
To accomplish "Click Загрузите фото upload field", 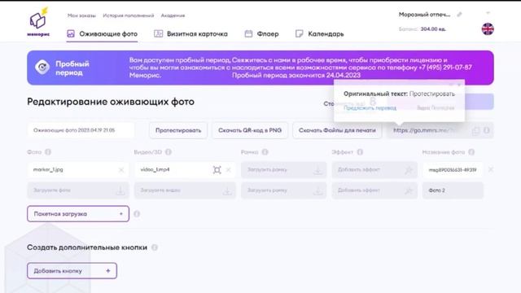I will coord(78,190).
